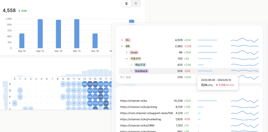
Task: Click the Mar 15 bar in chart
Action: pos(77,34)
